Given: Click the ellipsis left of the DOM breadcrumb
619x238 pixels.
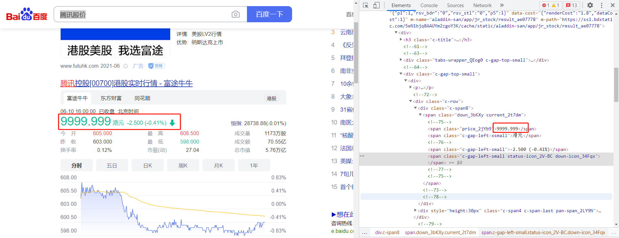Looking at the screenshot, I should 365,233.
